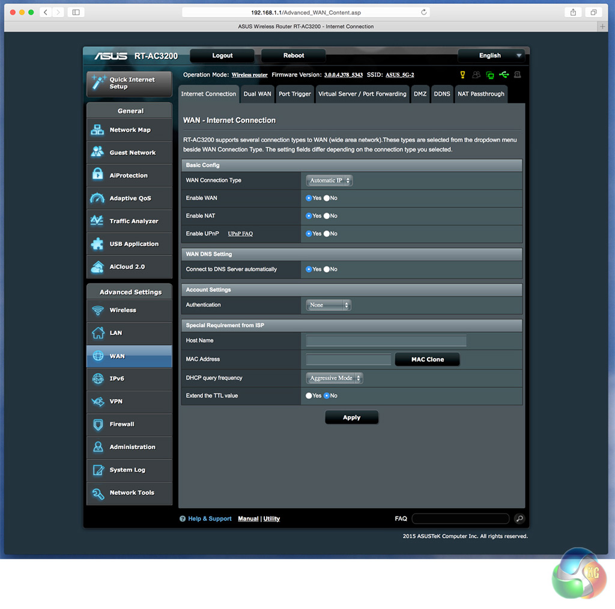Select the Traffic Analyzer icon

click(x=97, y=221)
